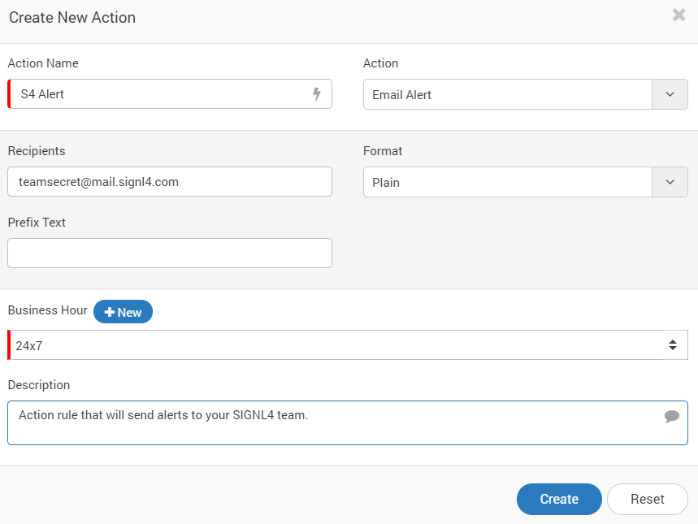Open the 24x7 business hour select
The image size is (698, 524).
(x=348, y=345)
